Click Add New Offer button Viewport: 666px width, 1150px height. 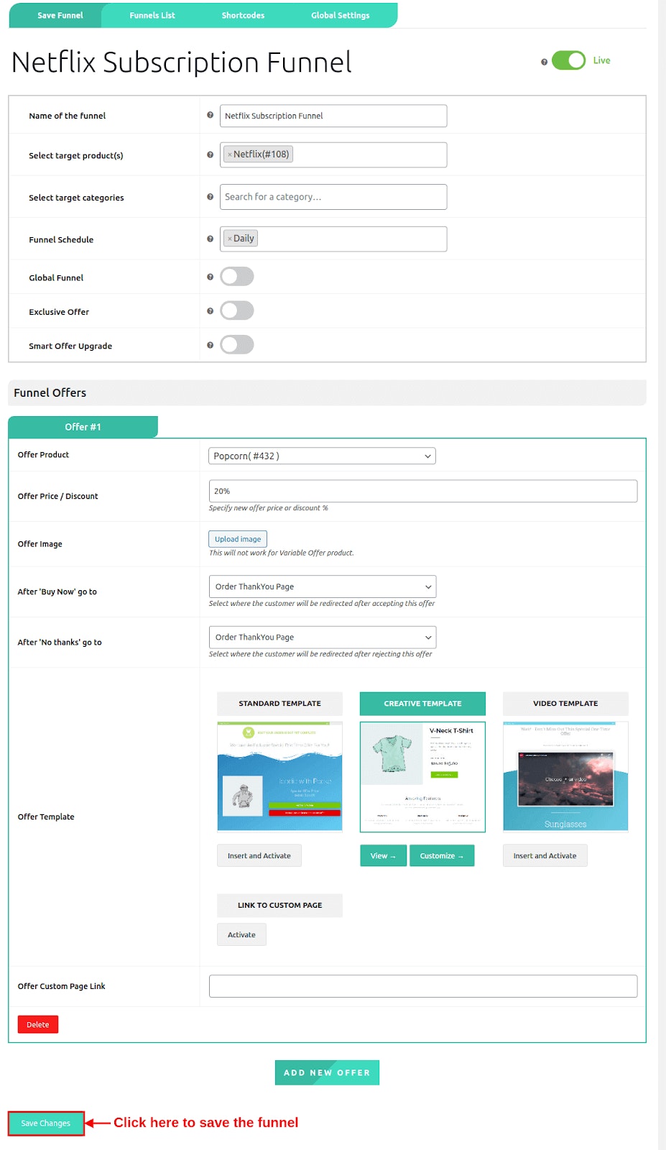(x=327, y=1072)
